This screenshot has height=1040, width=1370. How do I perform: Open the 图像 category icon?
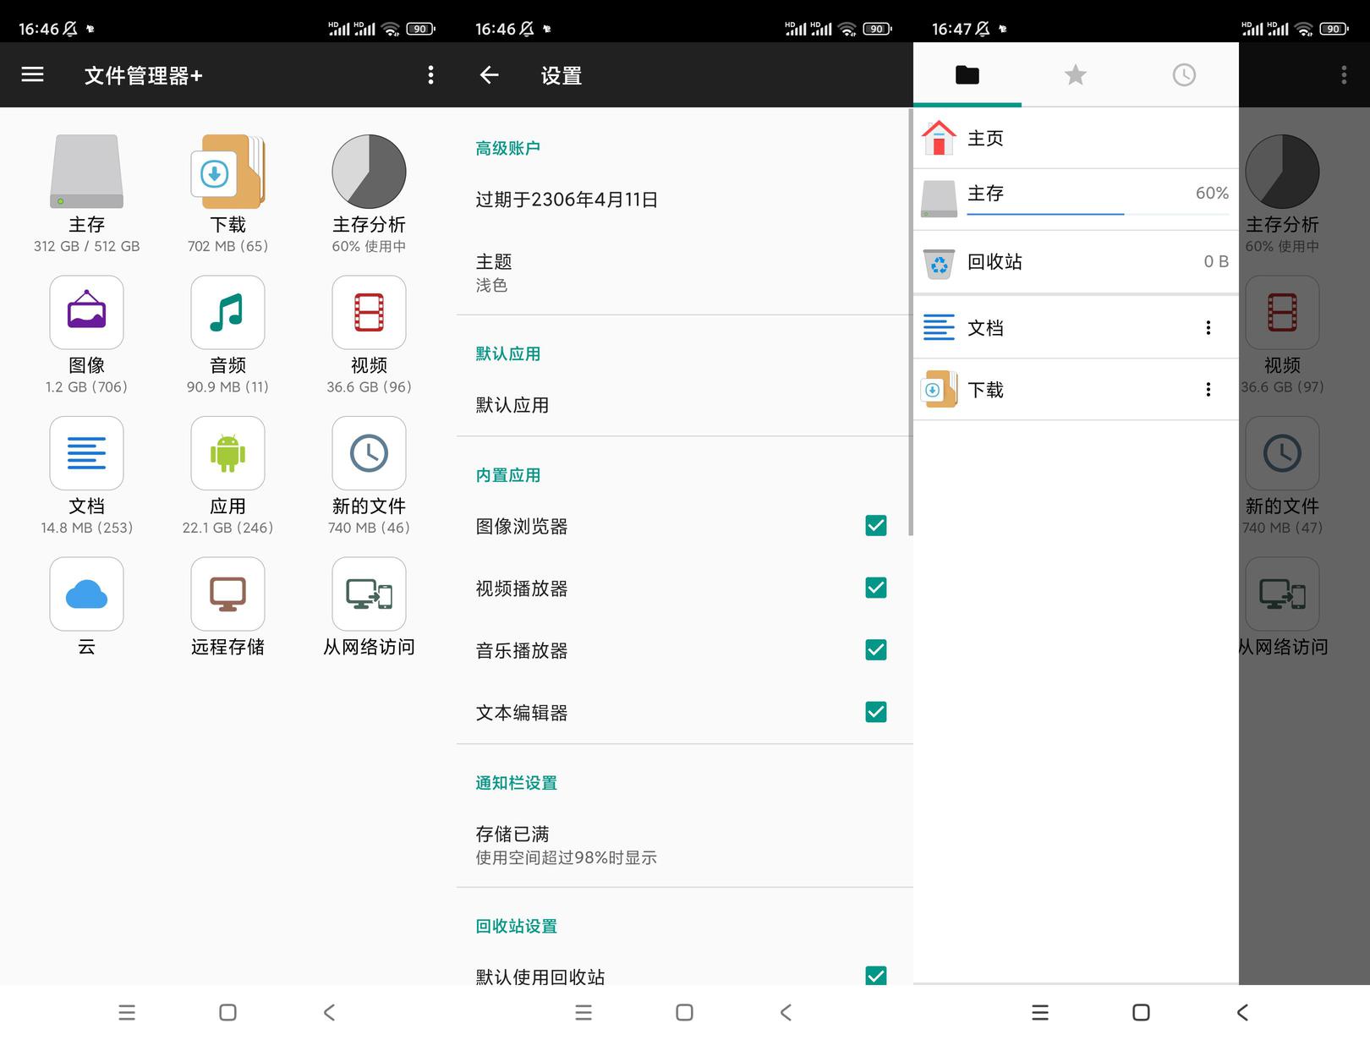(x=86, y=312)
